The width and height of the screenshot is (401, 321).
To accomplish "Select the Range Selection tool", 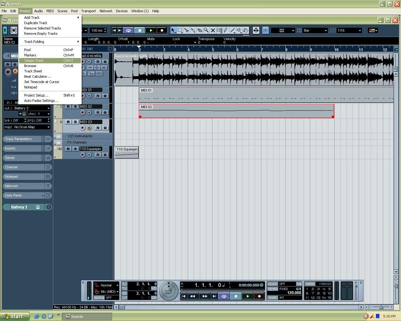I will pos(180,30).
